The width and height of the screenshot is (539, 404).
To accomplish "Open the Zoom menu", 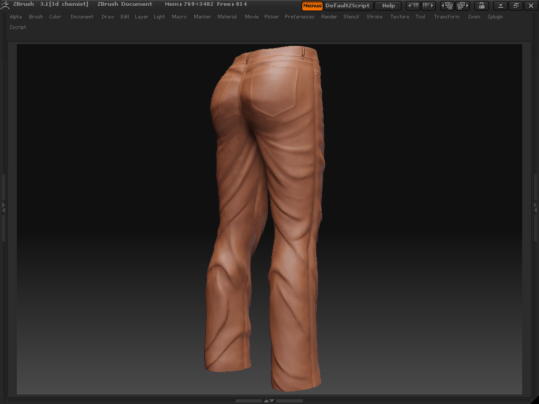I will click(474, 16).
